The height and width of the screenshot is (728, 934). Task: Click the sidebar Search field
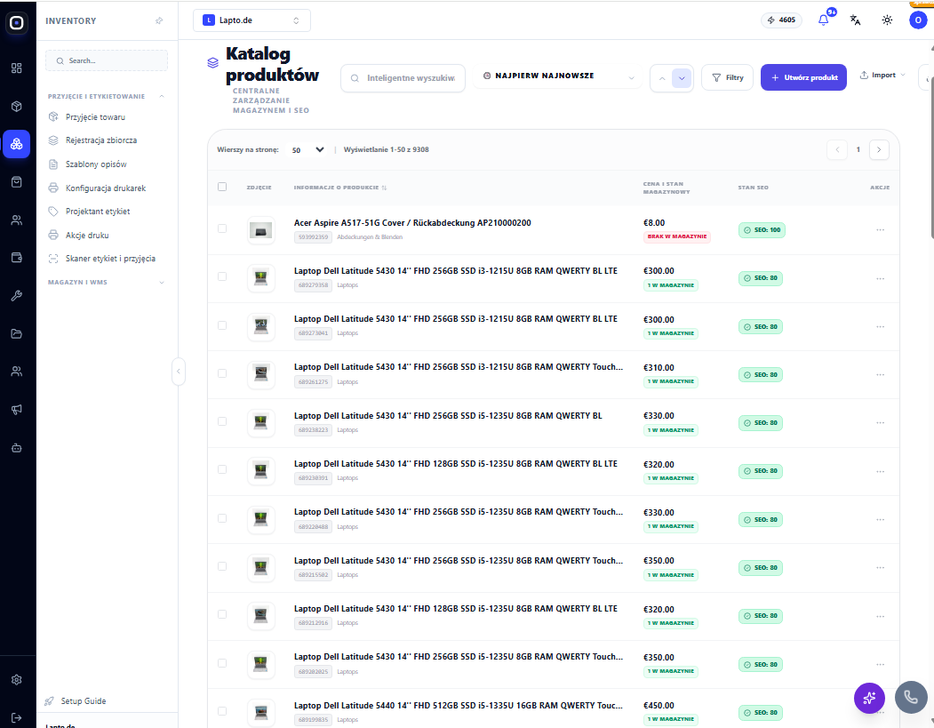(107, 60)
